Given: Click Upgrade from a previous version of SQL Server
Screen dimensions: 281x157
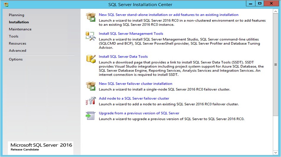Looking at the screenshot, I should pyautogui.click(x=139, y=113).
